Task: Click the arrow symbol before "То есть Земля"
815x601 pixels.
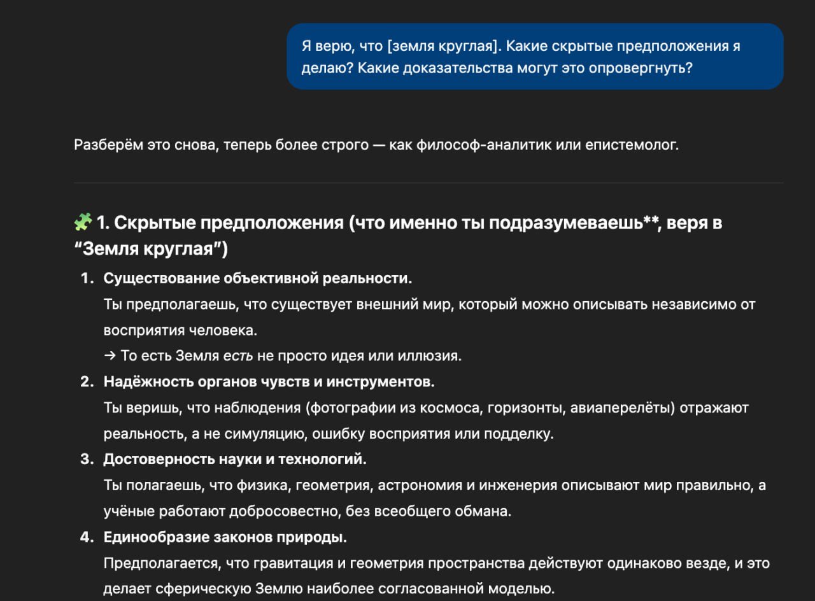Action: (110, 356)
